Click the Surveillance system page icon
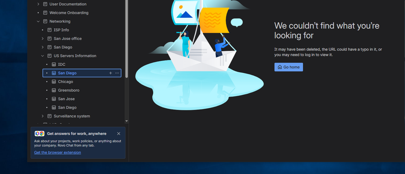This screenshot has width=405, height=174. tap(49, 116)
